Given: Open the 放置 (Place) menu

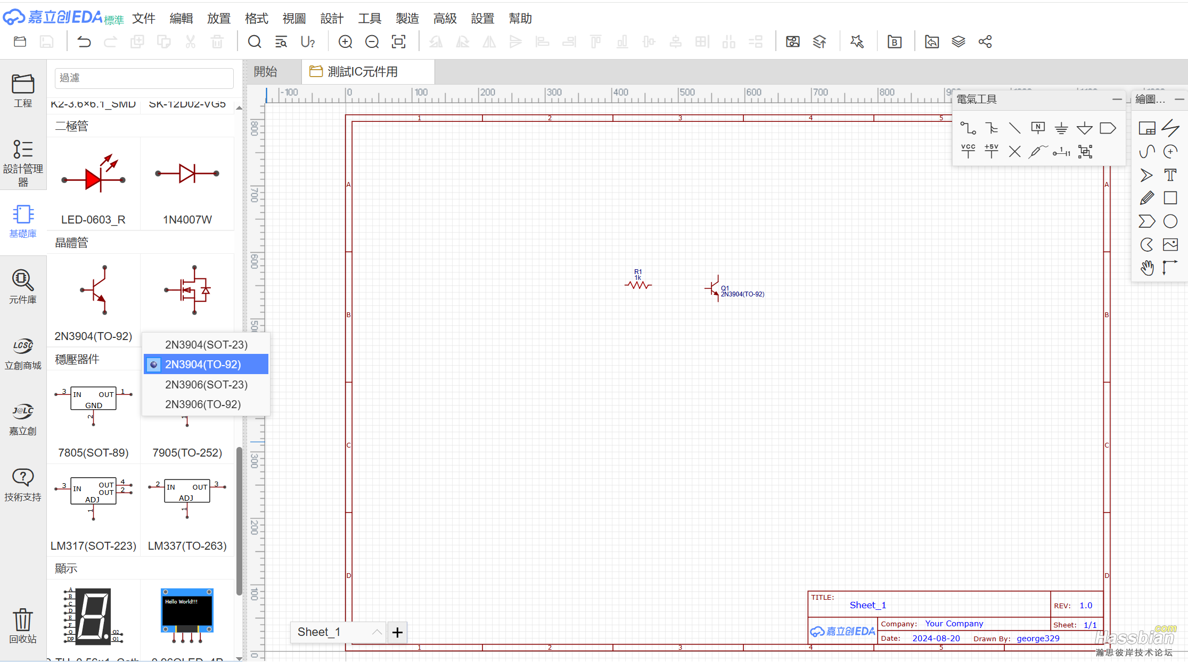Looking at the screenshot, I should (219, 19).
